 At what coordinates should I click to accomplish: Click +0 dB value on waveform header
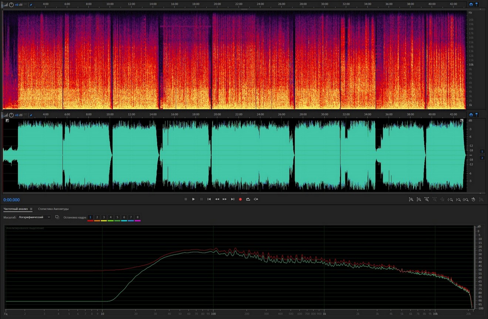tap(18, 115)
